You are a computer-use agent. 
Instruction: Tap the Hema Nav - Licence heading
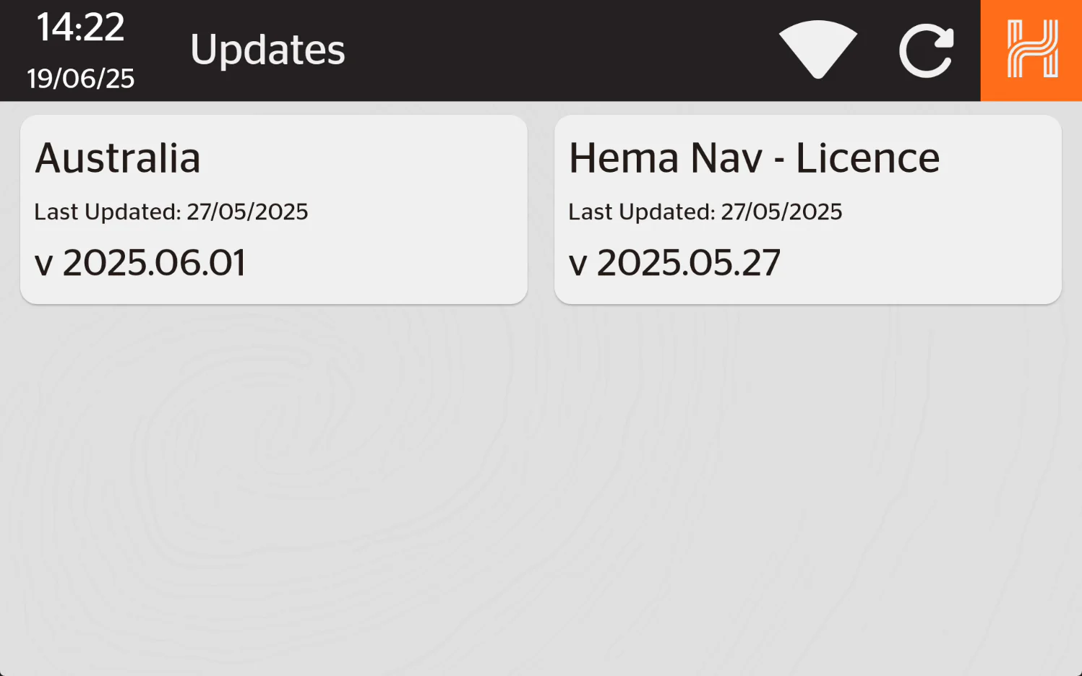(x=755, y=158)
